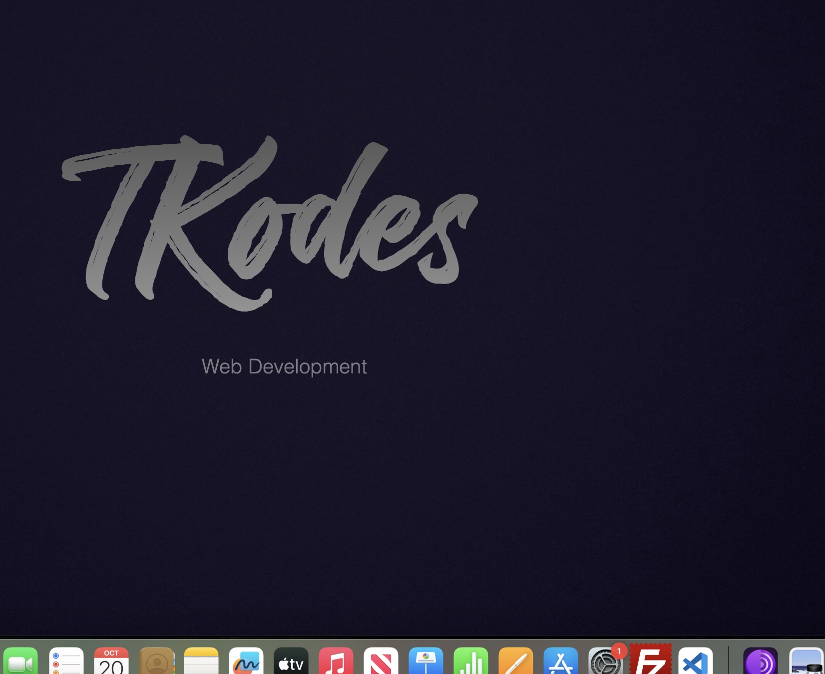
Task: Click the Web Development subtitle text
Action: [284, 367]
